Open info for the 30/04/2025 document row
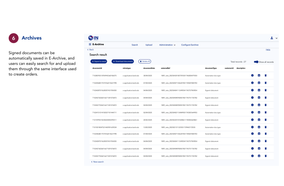 point(252,75)
